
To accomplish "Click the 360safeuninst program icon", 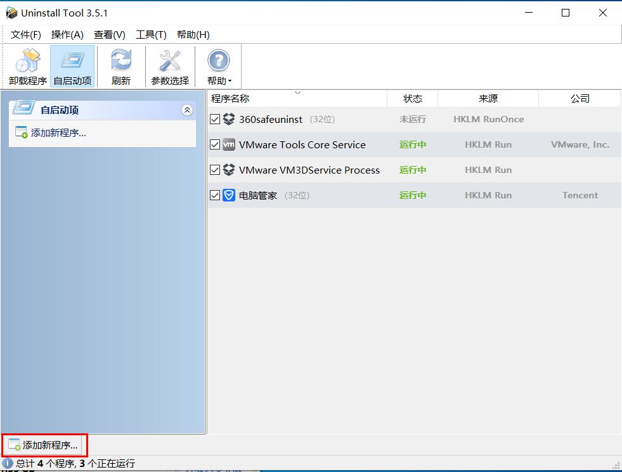I will point(229,119).
